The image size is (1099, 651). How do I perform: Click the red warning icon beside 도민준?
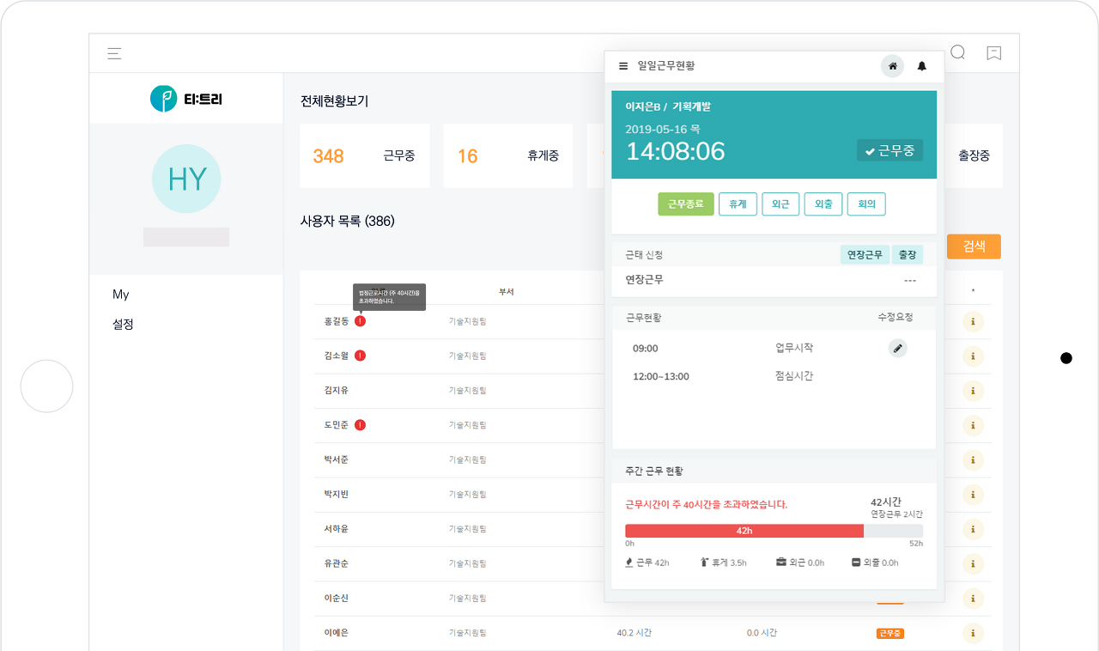(360, 425)
